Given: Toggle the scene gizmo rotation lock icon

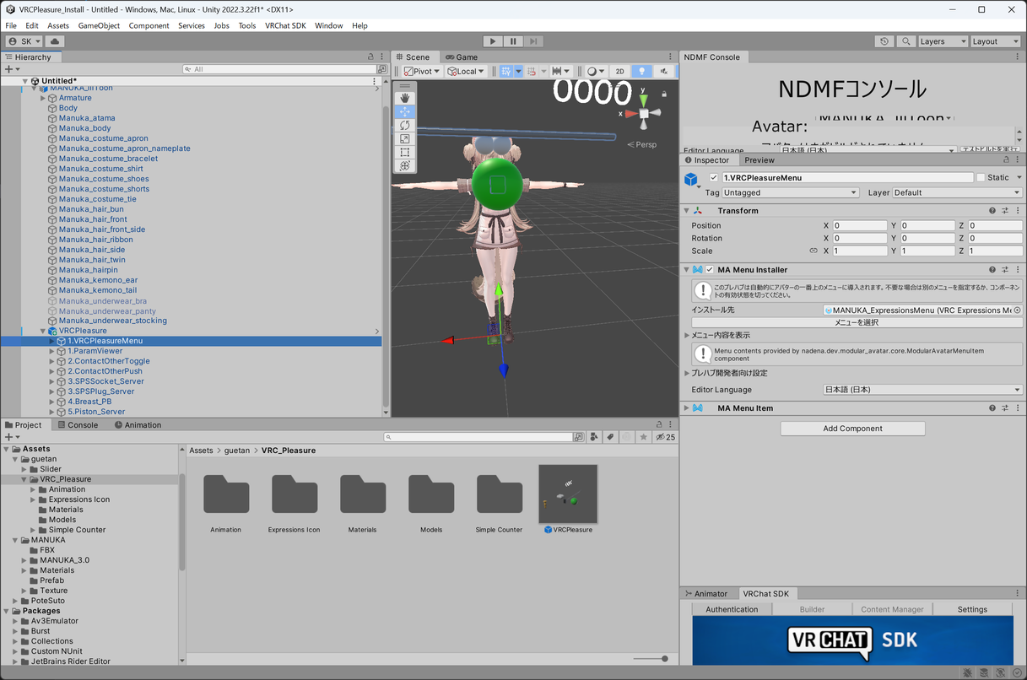Looking at the screenshot, I should [664, 94].
